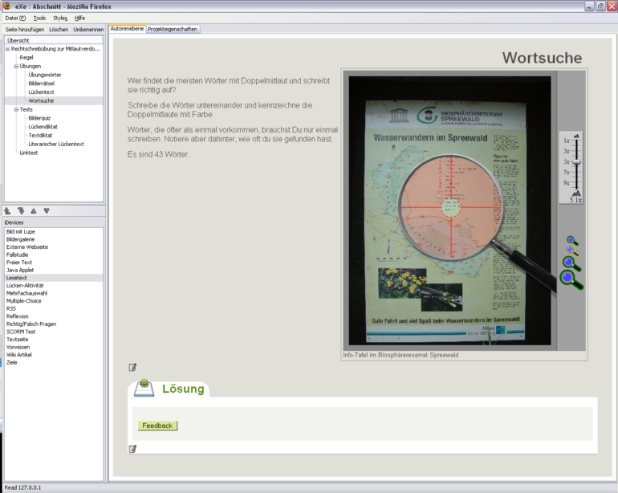Select Übungswörter in the outline tree
This screenshot has height=493, width=618.
45,75
